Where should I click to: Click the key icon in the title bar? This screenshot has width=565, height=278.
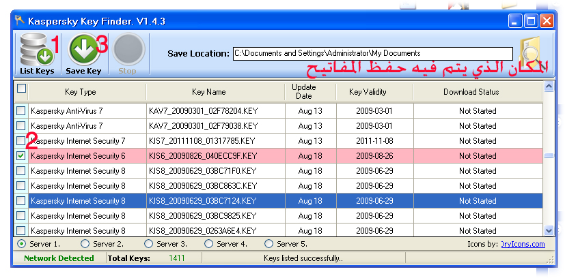19,20
